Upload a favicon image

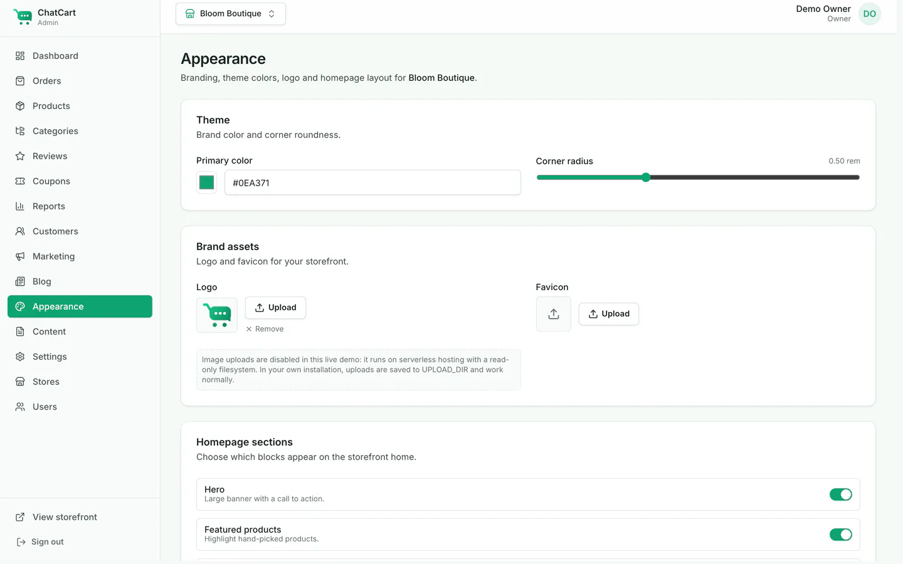coord(609,314)
